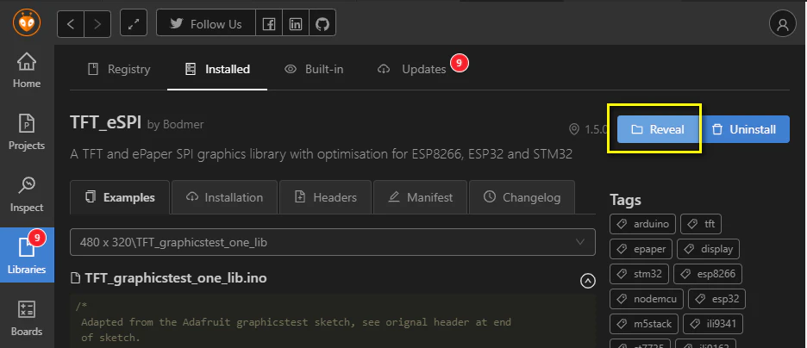
Task: Click the Follow Us Twitter button
Action: 206,23
